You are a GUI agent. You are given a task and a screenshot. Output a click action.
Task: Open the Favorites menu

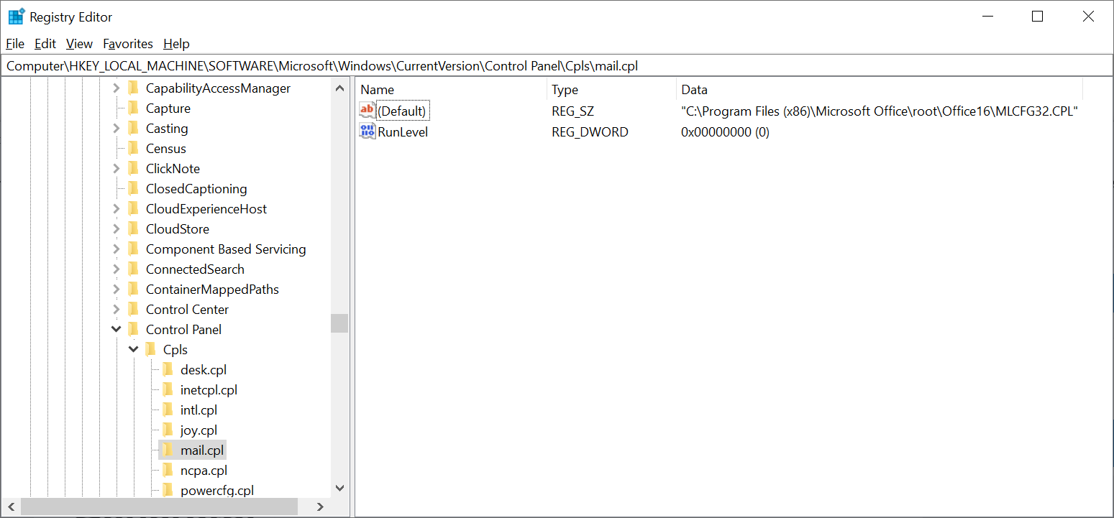pyautogui.click(x=128, y=44)
